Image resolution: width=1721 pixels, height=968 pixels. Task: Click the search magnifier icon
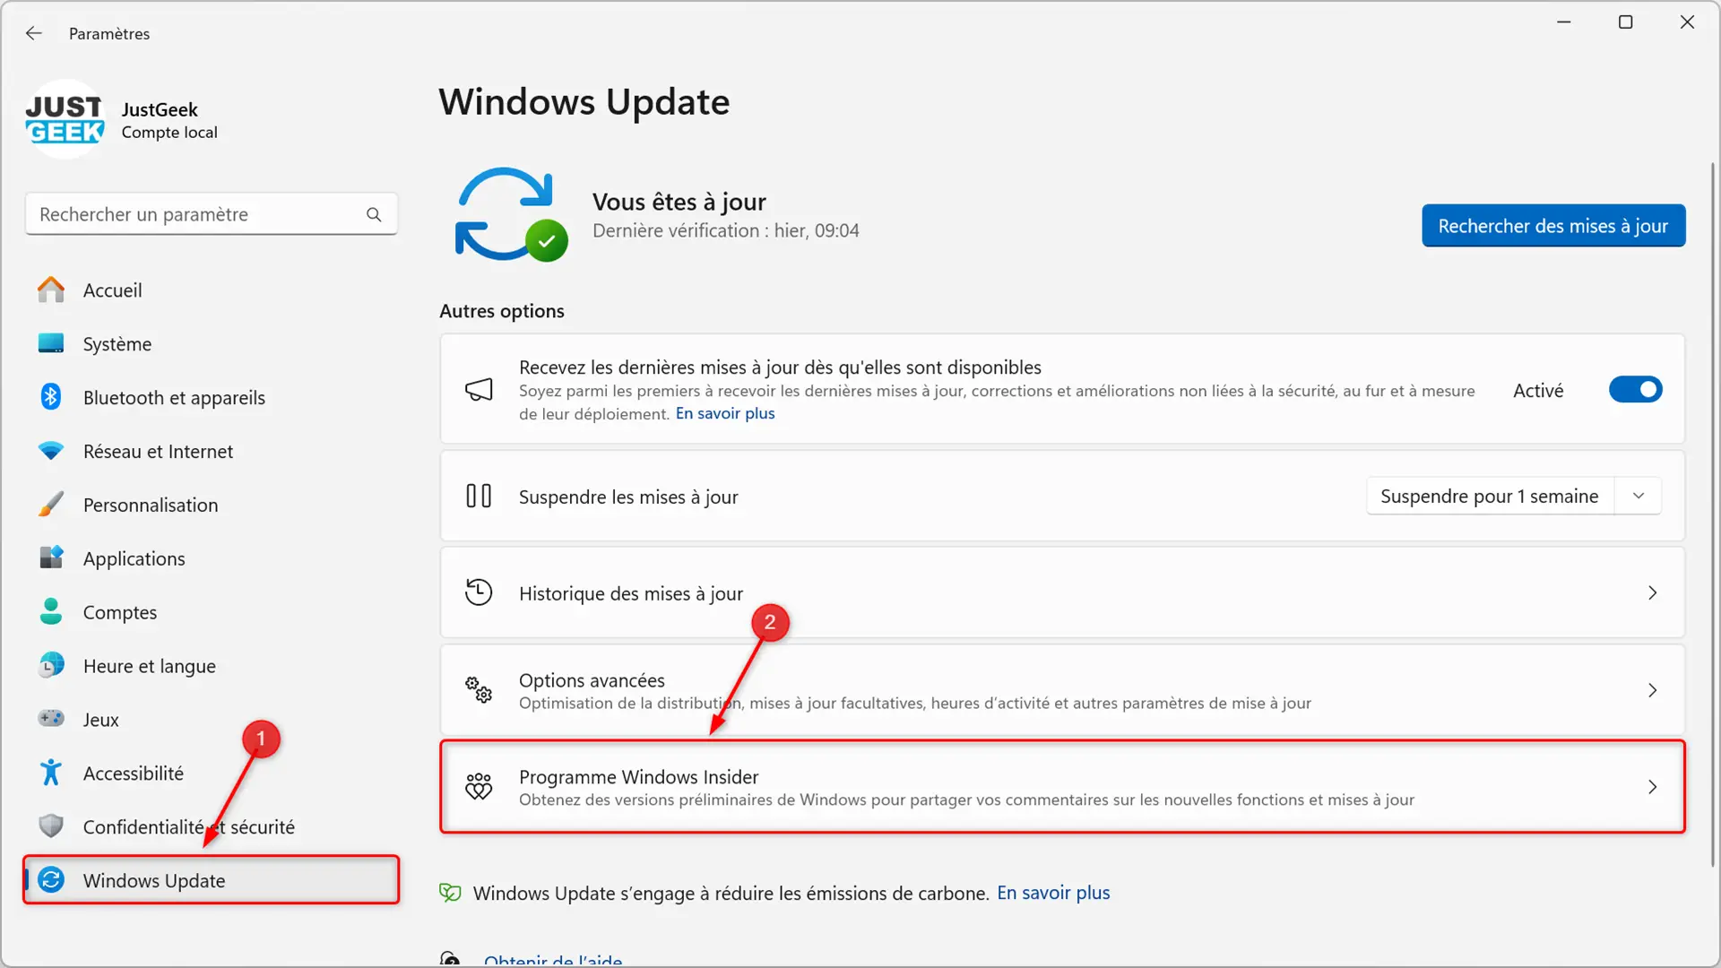[x=374, y=214]
